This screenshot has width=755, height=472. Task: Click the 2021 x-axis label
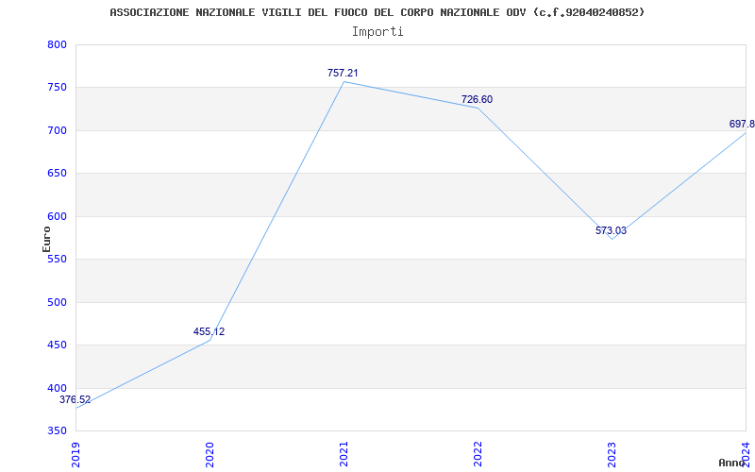pos(344,455)
